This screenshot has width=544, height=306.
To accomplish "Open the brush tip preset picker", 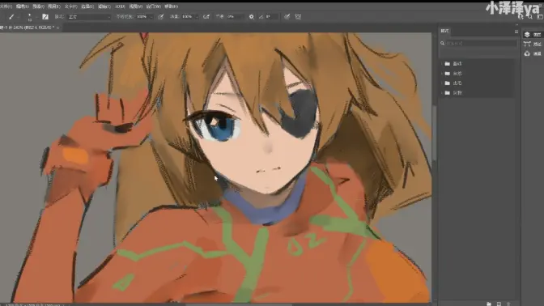I will tap(29, 17).
